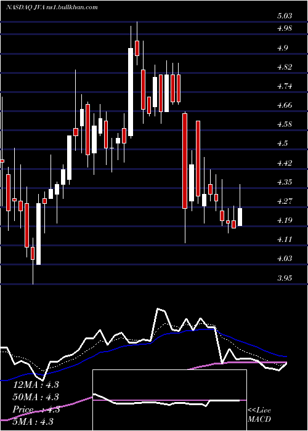Click the 4.27 price axis label
The height and width of the screenshot is (431, 308).
tap(285, 201)
